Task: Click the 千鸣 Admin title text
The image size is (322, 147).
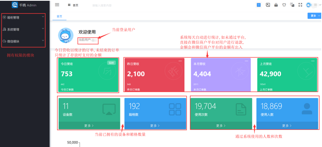Action: tap(28, 5)
